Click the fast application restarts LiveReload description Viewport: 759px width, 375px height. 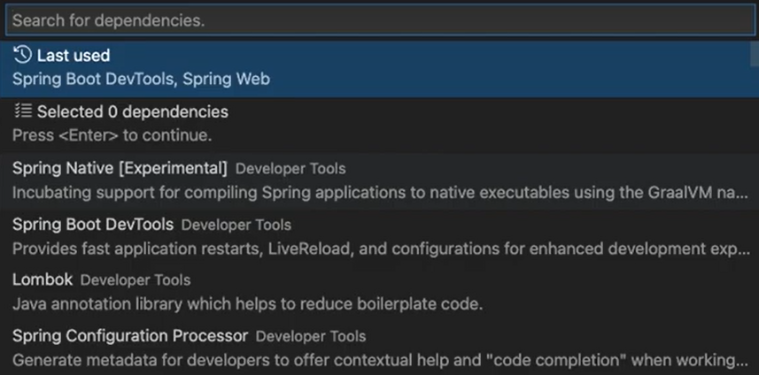pyautogui.click(x=381, y=249)
